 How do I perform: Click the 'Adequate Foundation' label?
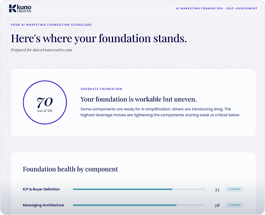[x=102, y=89]
